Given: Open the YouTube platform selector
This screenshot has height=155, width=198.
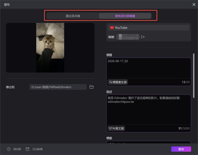Looking at the screenshot, I should tap(149, 28).
